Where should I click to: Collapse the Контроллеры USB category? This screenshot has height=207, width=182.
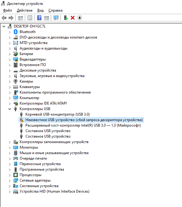click(10, 109)
